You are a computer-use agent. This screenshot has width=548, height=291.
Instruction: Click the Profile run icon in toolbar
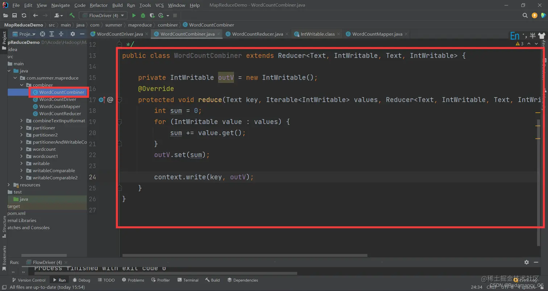[x=161, y=16]
